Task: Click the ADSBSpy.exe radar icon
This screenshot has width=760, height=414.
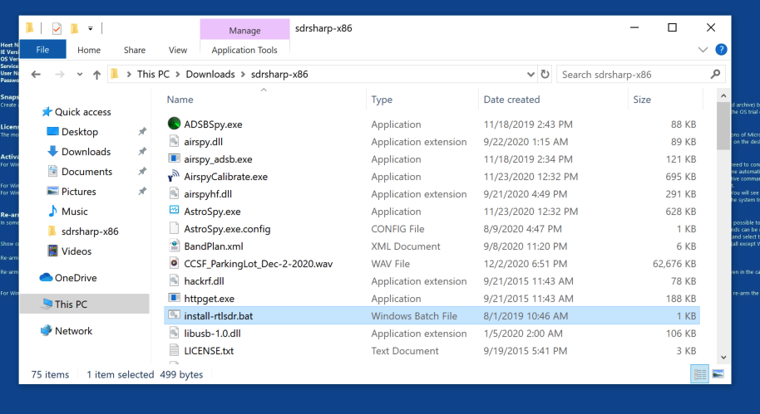Action: (174, 124)
